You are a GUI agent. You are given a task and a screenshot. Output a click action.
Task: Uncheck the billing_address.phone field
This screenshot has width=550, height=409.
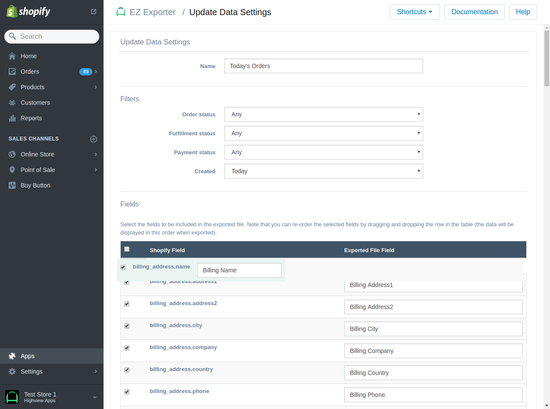(x=126, y=392)
